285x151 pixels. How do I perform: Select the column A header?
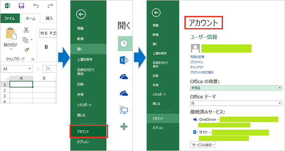pyautogui.click(x=21, y=78)
